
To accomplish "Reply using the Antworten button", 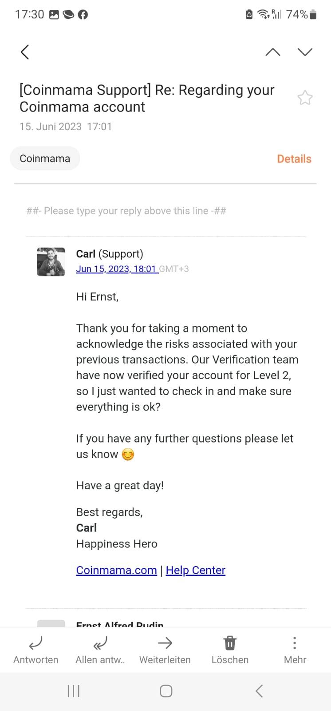I will tap(35, 650).
